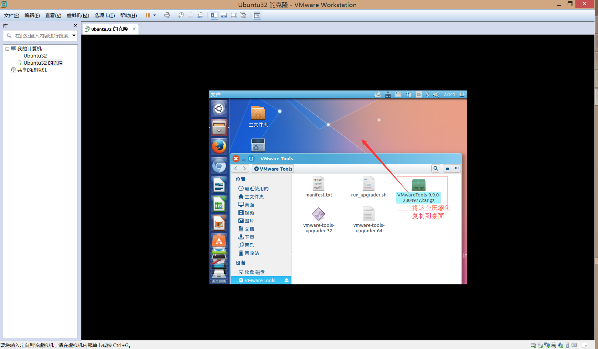Image resolution: width=598 pixels, height=349 pixels.
Task: Click the network adapter status icon
Action: coord(547,345)
